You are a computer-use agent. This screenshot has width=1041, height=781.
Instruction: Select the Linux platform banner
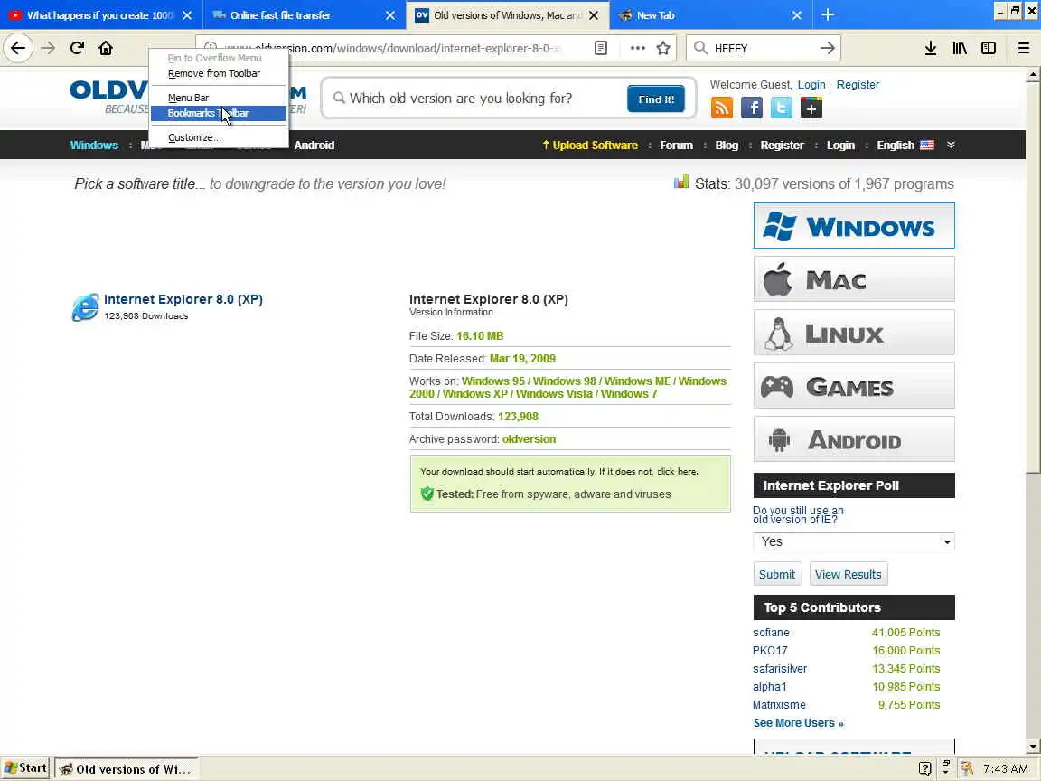tap(854, 332)
